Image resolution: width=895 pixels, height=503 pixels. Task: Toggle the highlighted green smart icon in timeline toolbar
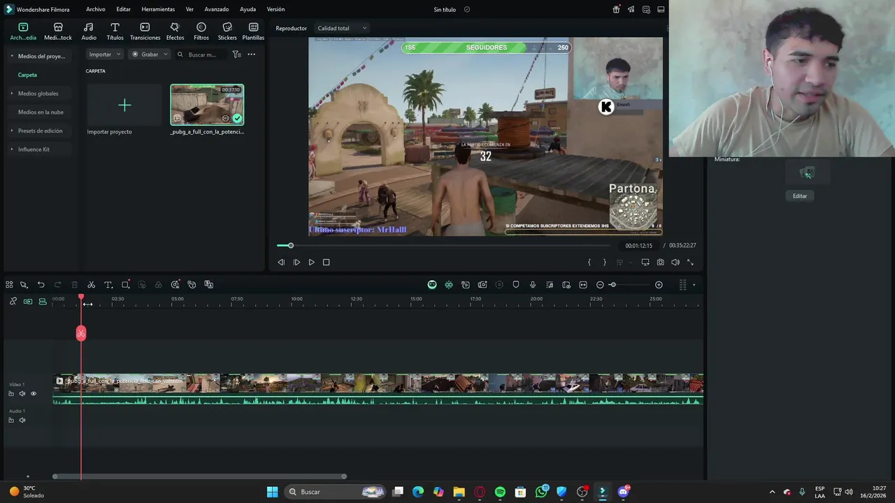pyautogui.click(x=432, y=284)
